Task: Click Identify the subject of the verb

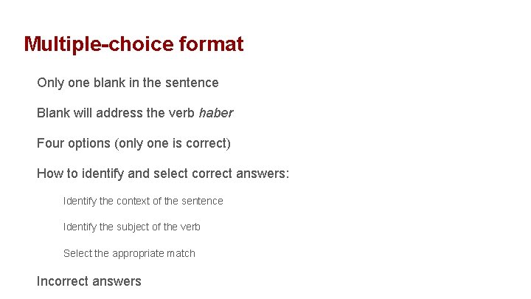Action: coord(132,227)
